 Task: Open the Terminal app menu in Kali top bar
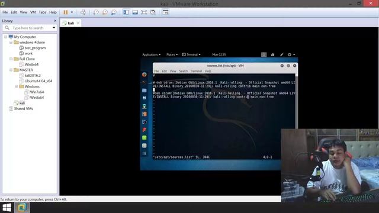coord(191,54)
